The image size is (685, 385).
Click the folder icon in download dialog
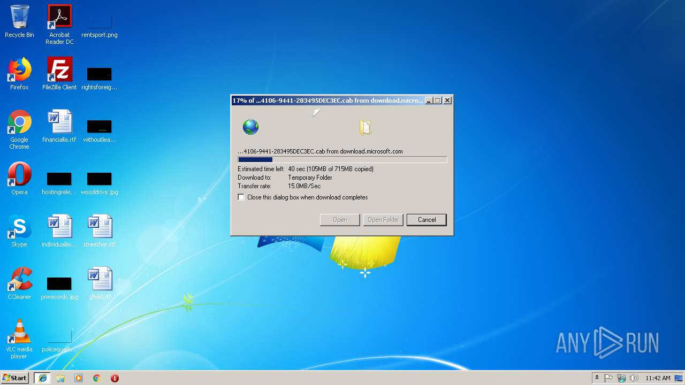point(365,127)
